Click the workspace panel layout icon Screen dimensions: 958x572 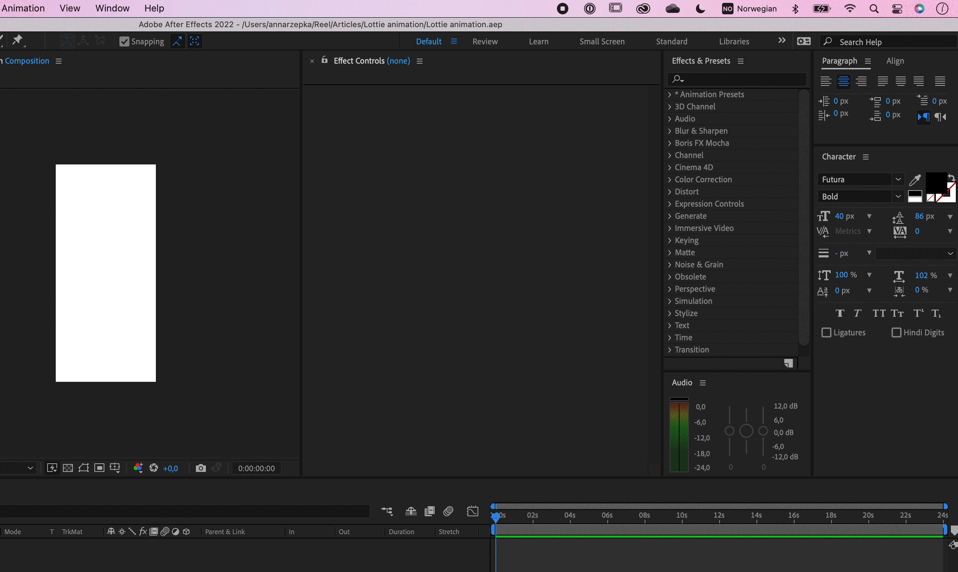(x=804, y=41)
